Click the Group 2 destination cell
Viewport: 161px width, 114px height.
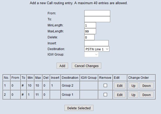coord(70,86)
